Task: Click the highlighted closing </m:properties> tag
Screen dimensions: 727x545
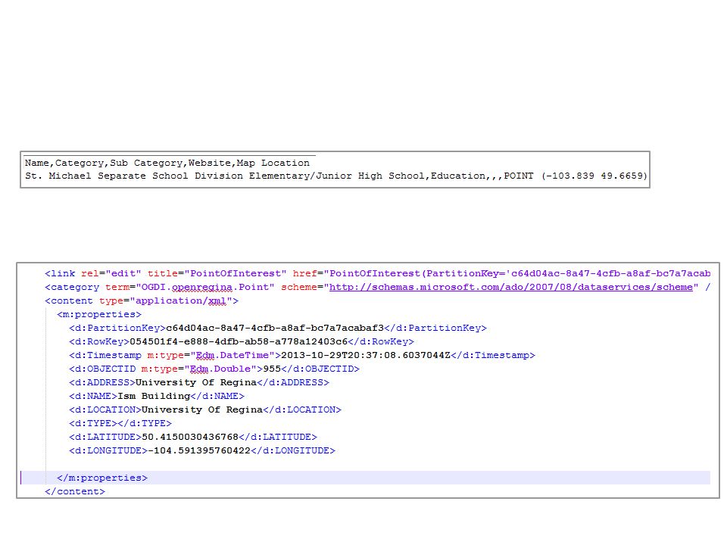Action: pos(102,478)
